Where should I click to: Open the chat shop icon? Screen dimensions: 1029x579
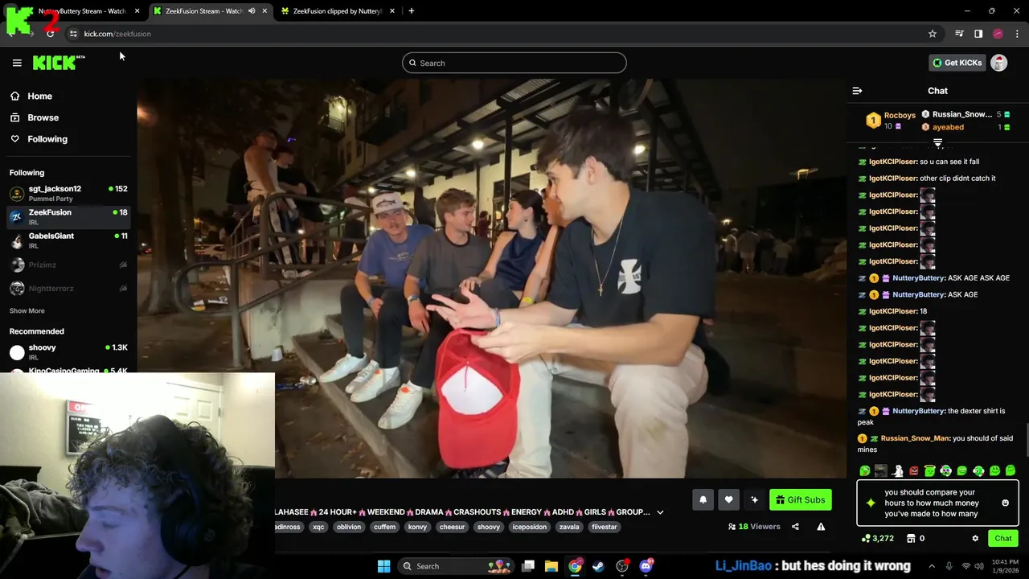[911, 539]
